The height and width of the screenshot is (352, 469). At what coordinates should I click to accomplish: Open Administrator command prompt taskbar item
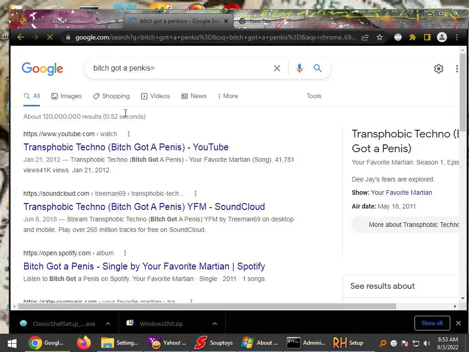tap(305, 343)
